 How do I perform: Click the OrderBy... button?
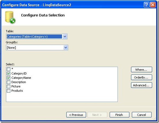coord(141,77)
